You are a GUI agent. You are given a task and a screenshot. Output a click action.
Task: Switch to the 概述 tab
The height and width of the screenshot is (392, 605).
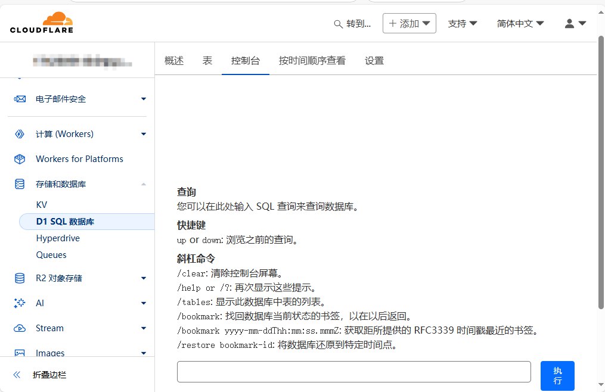click(174, 61)
